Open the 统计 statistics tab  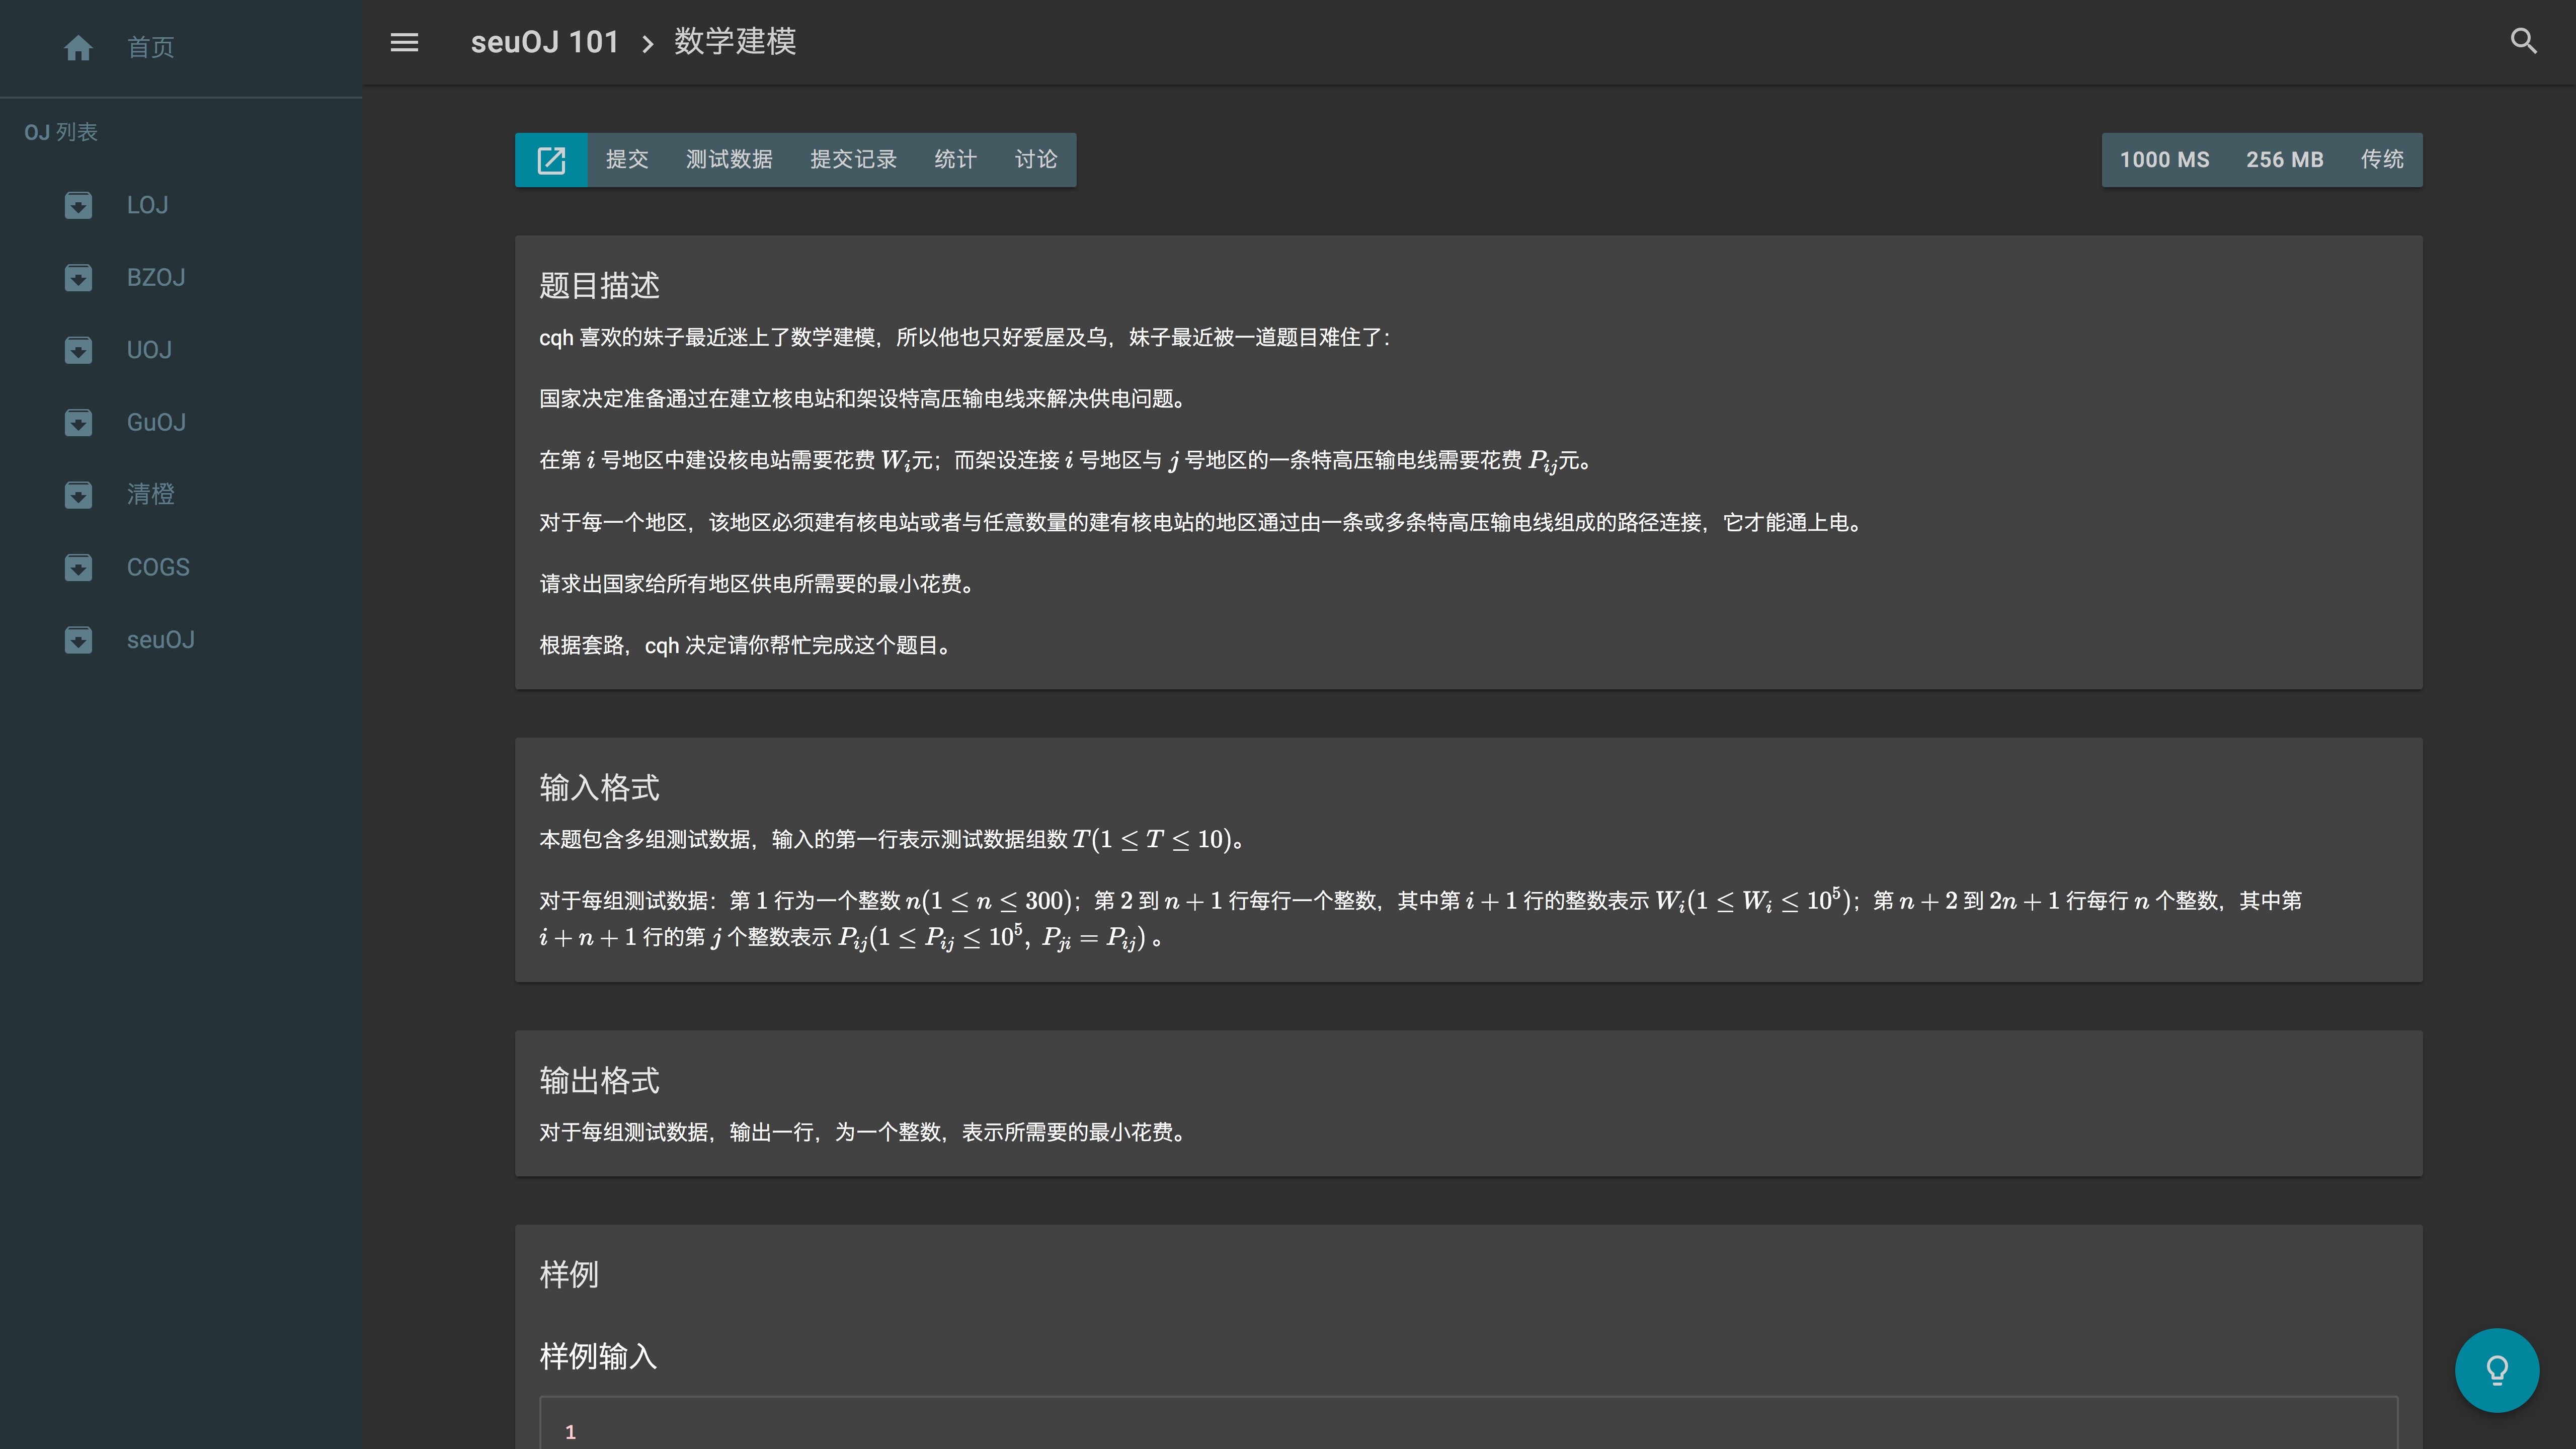(x=955, y=160)
